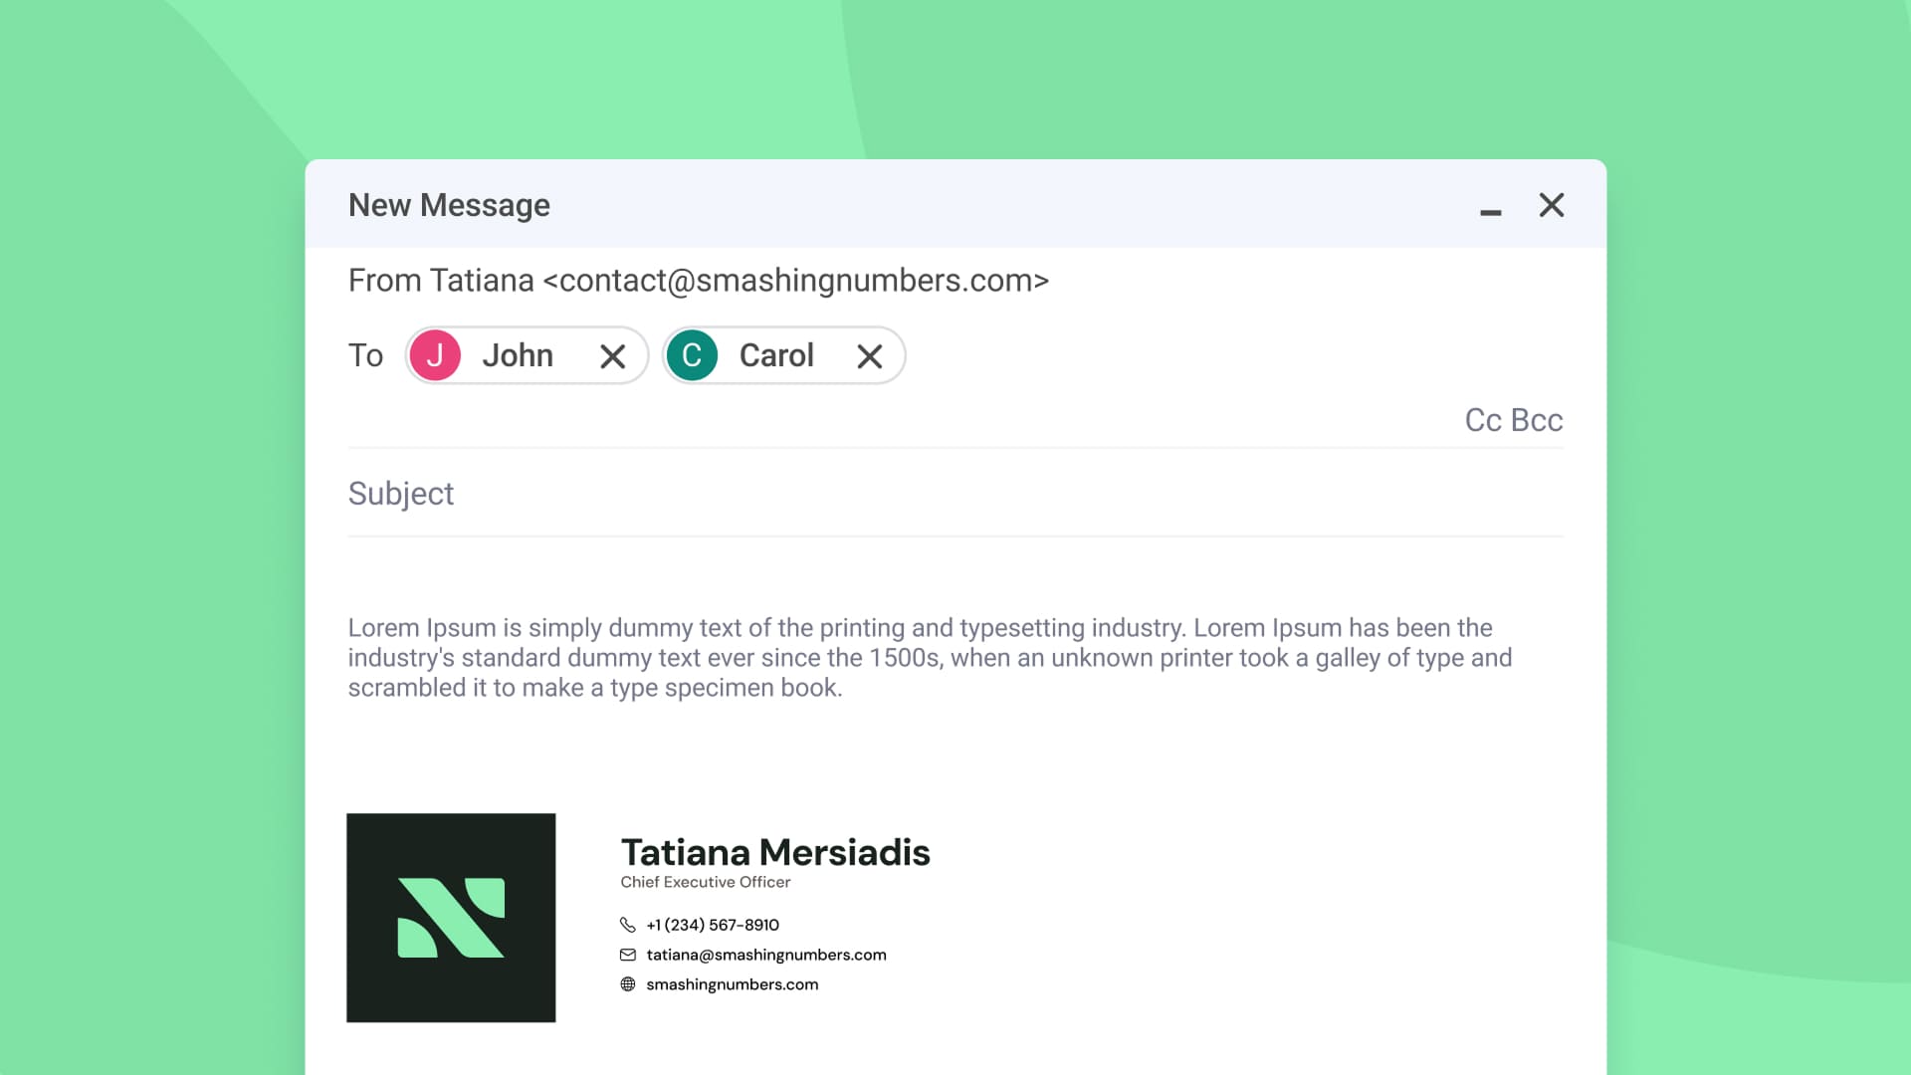Add Cc recipients
Viewport: 1911px width, 1075px height.
(1482, 420)
